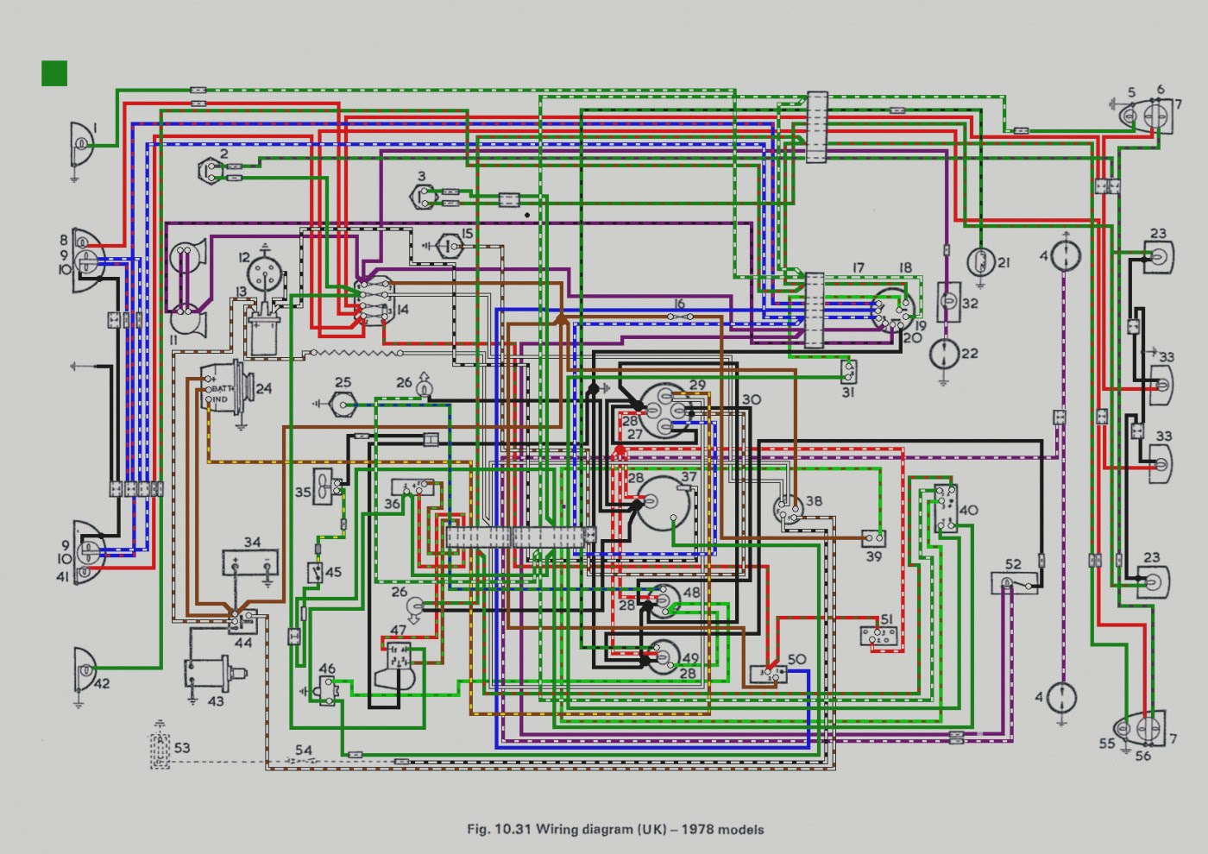1208x854 pixels.
Task: Click the 'BATT' terminal label on the alternator
Action: point(222,391)
